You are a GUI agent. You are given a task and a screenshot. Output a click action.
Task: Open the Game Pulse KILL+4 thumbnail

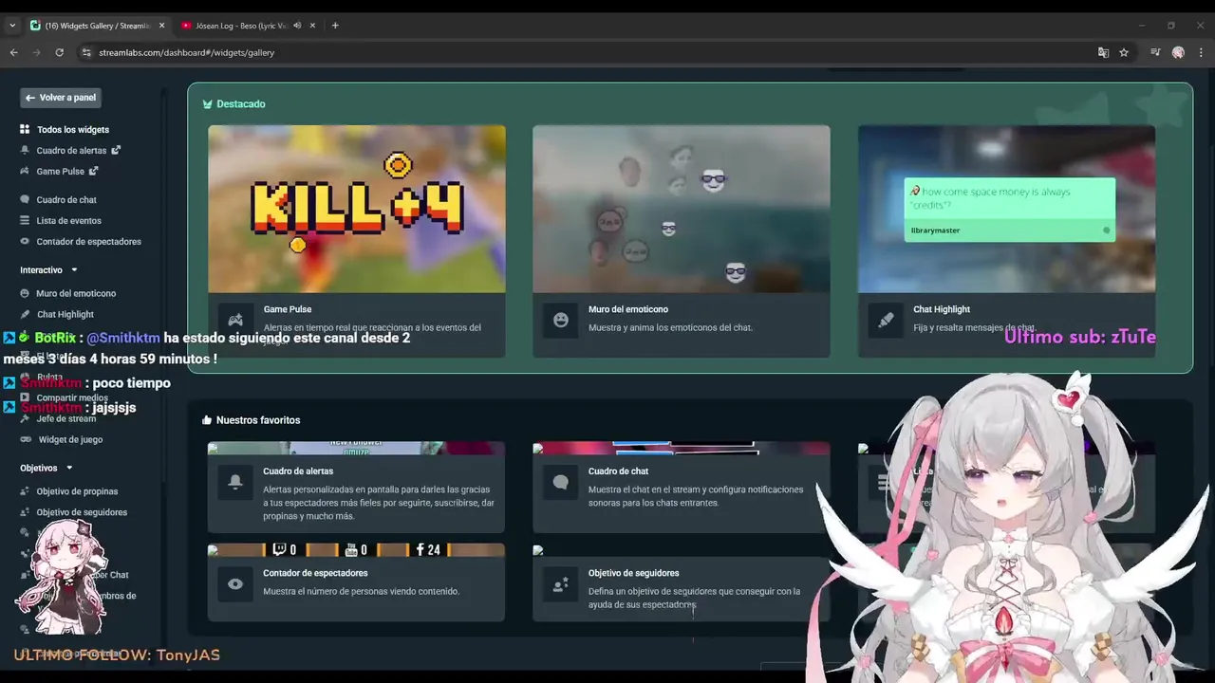point(357,209)
